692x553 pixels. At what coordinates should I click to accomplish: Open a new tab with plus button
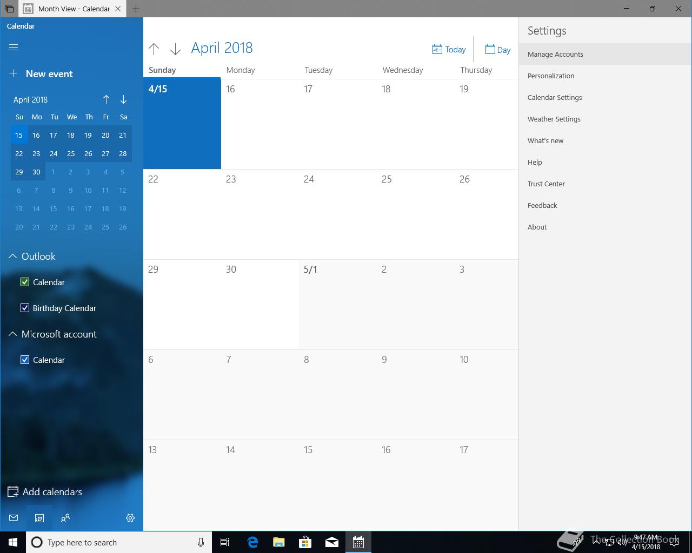click(136, 9)
